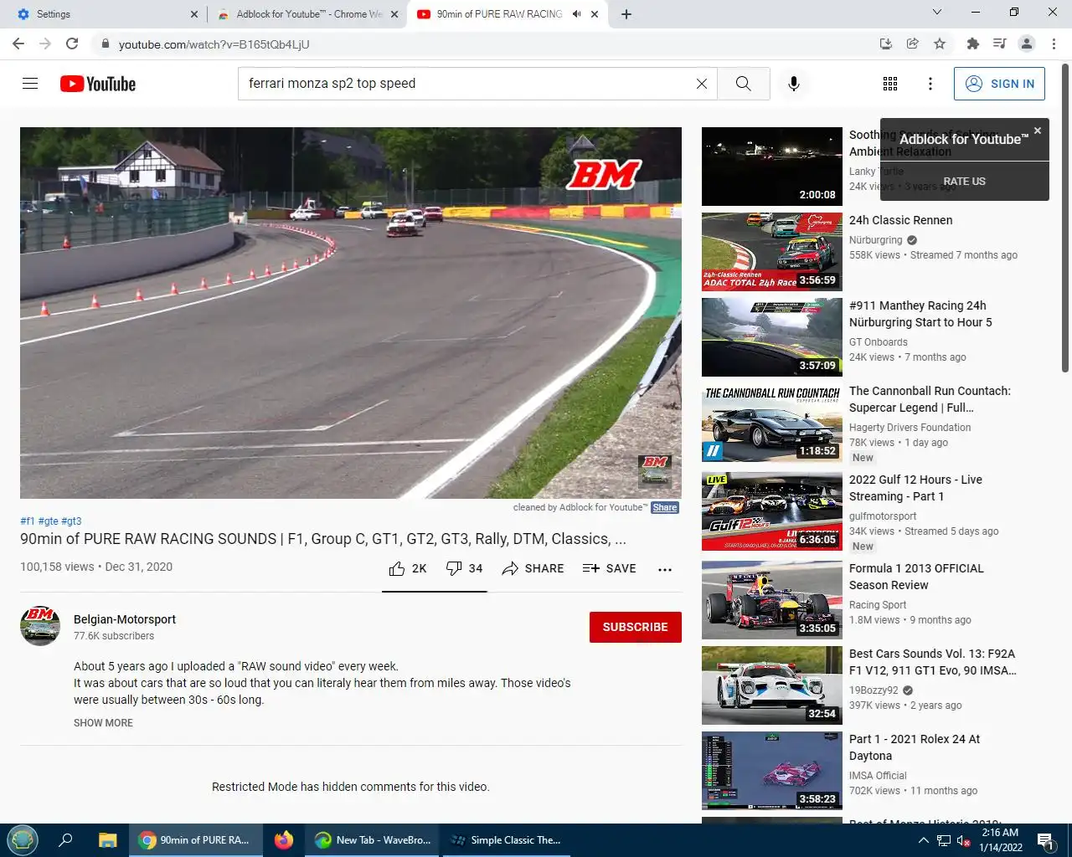Open Soothing ambient video thumbnail
The width and height of the screenshot is (1072, 857).
(x=772, y=167)
